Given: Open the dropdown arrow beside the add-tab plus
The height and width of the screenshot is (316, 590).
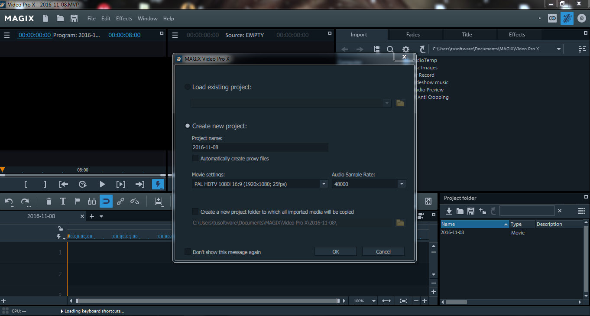Looking at the screenshot, I should [101, 216].
